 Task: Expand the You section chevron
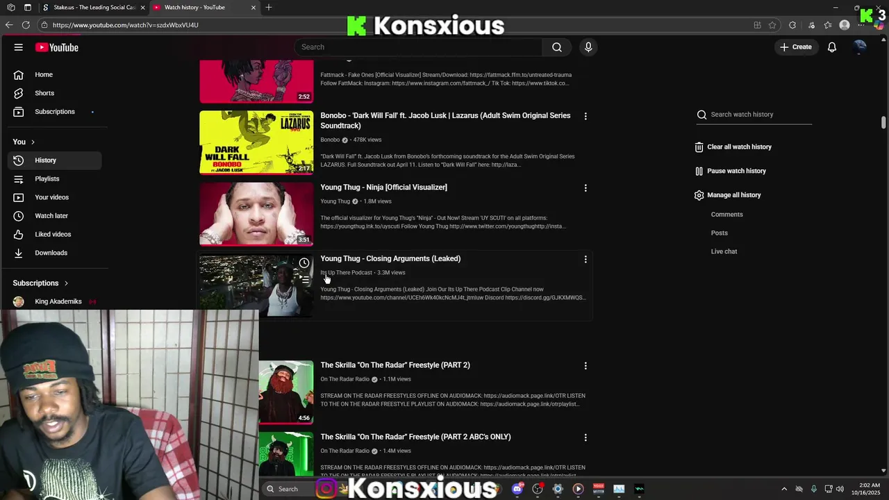pyautogui.click(x=32, y=142)
